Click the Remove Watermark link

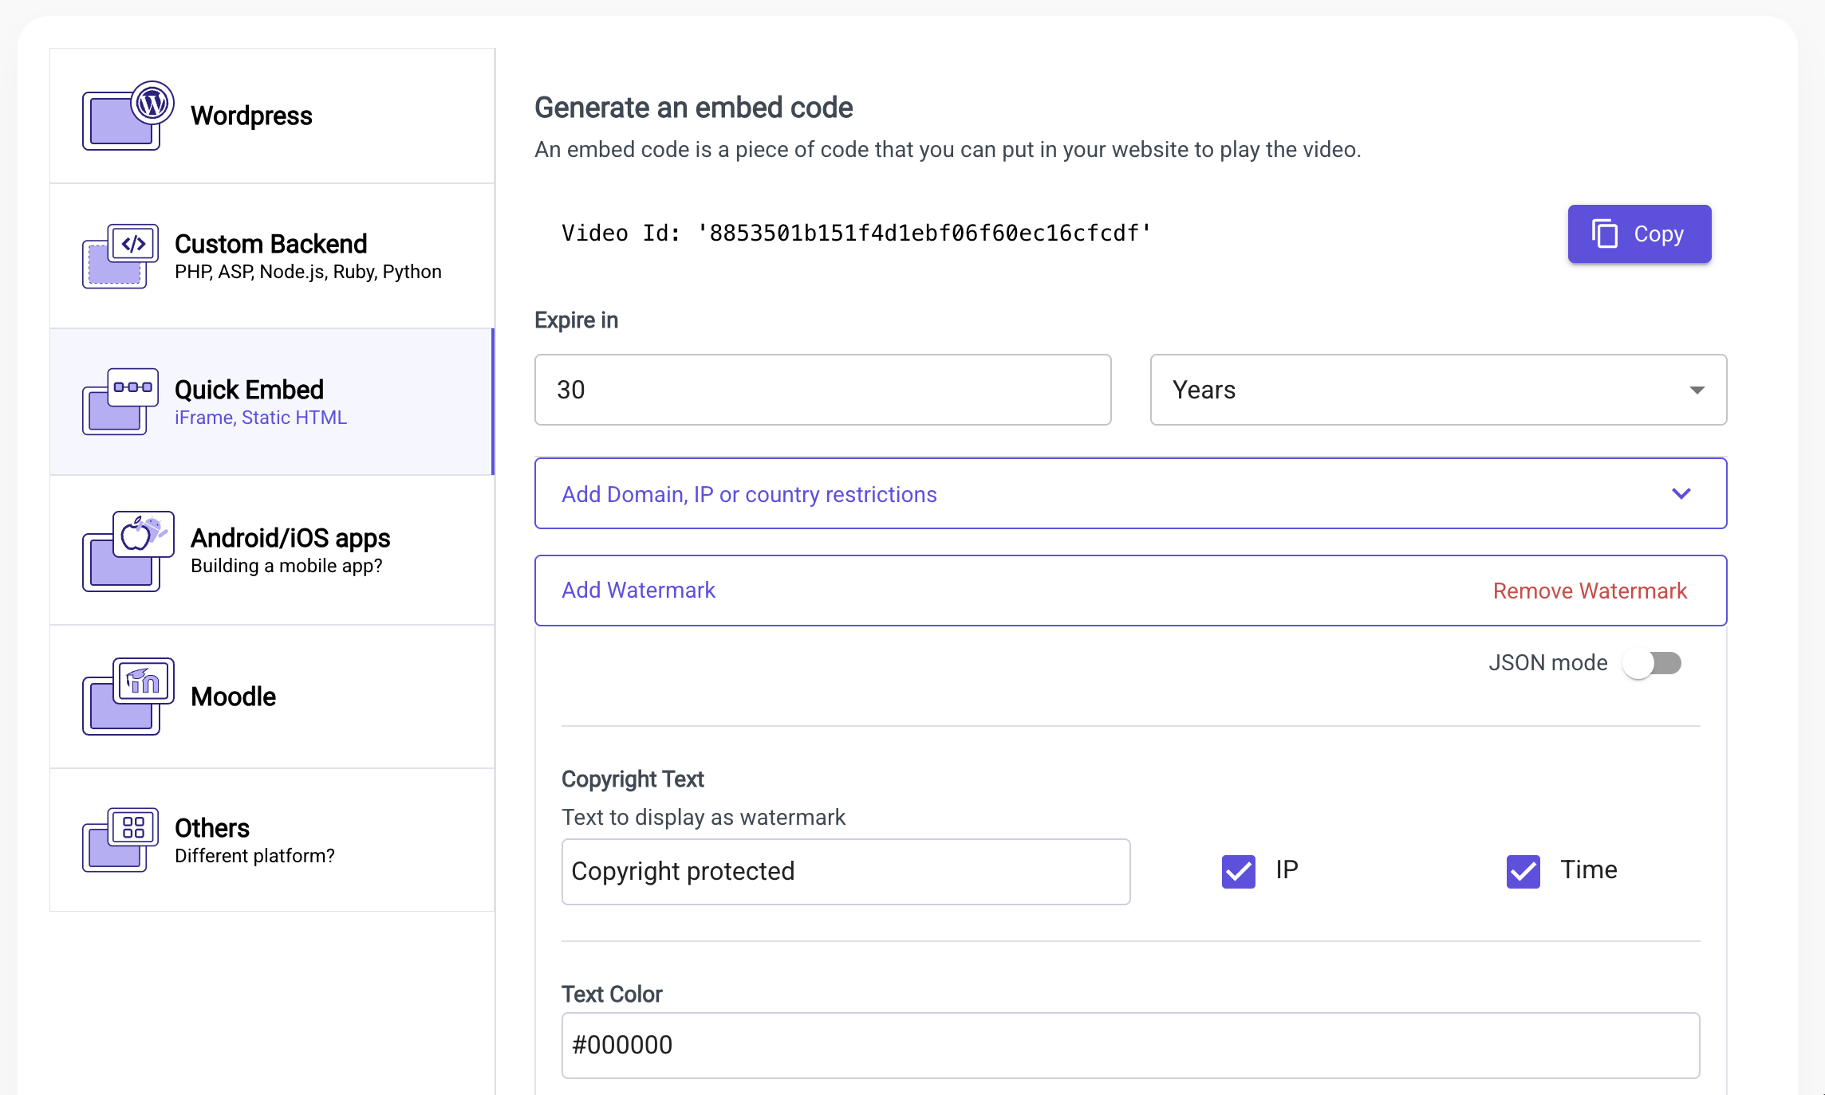coord(1589,591)
